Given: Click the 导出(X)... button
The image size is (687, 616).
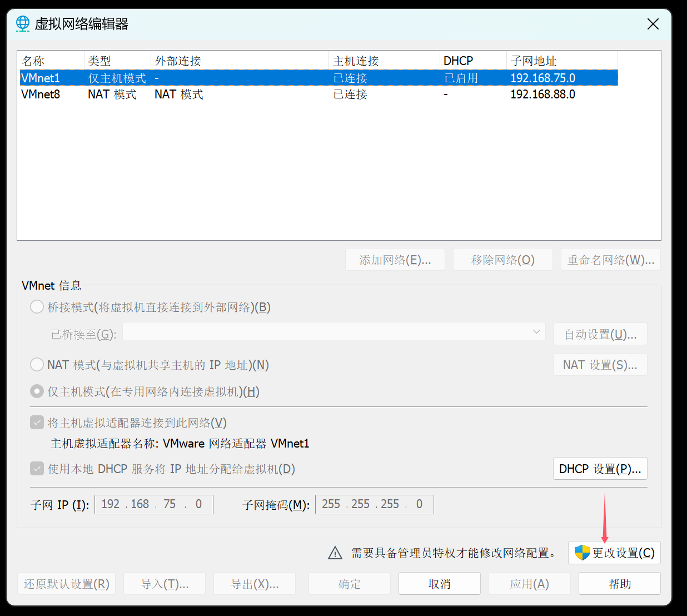Looking at the screenshot, I should click(255, 584).
